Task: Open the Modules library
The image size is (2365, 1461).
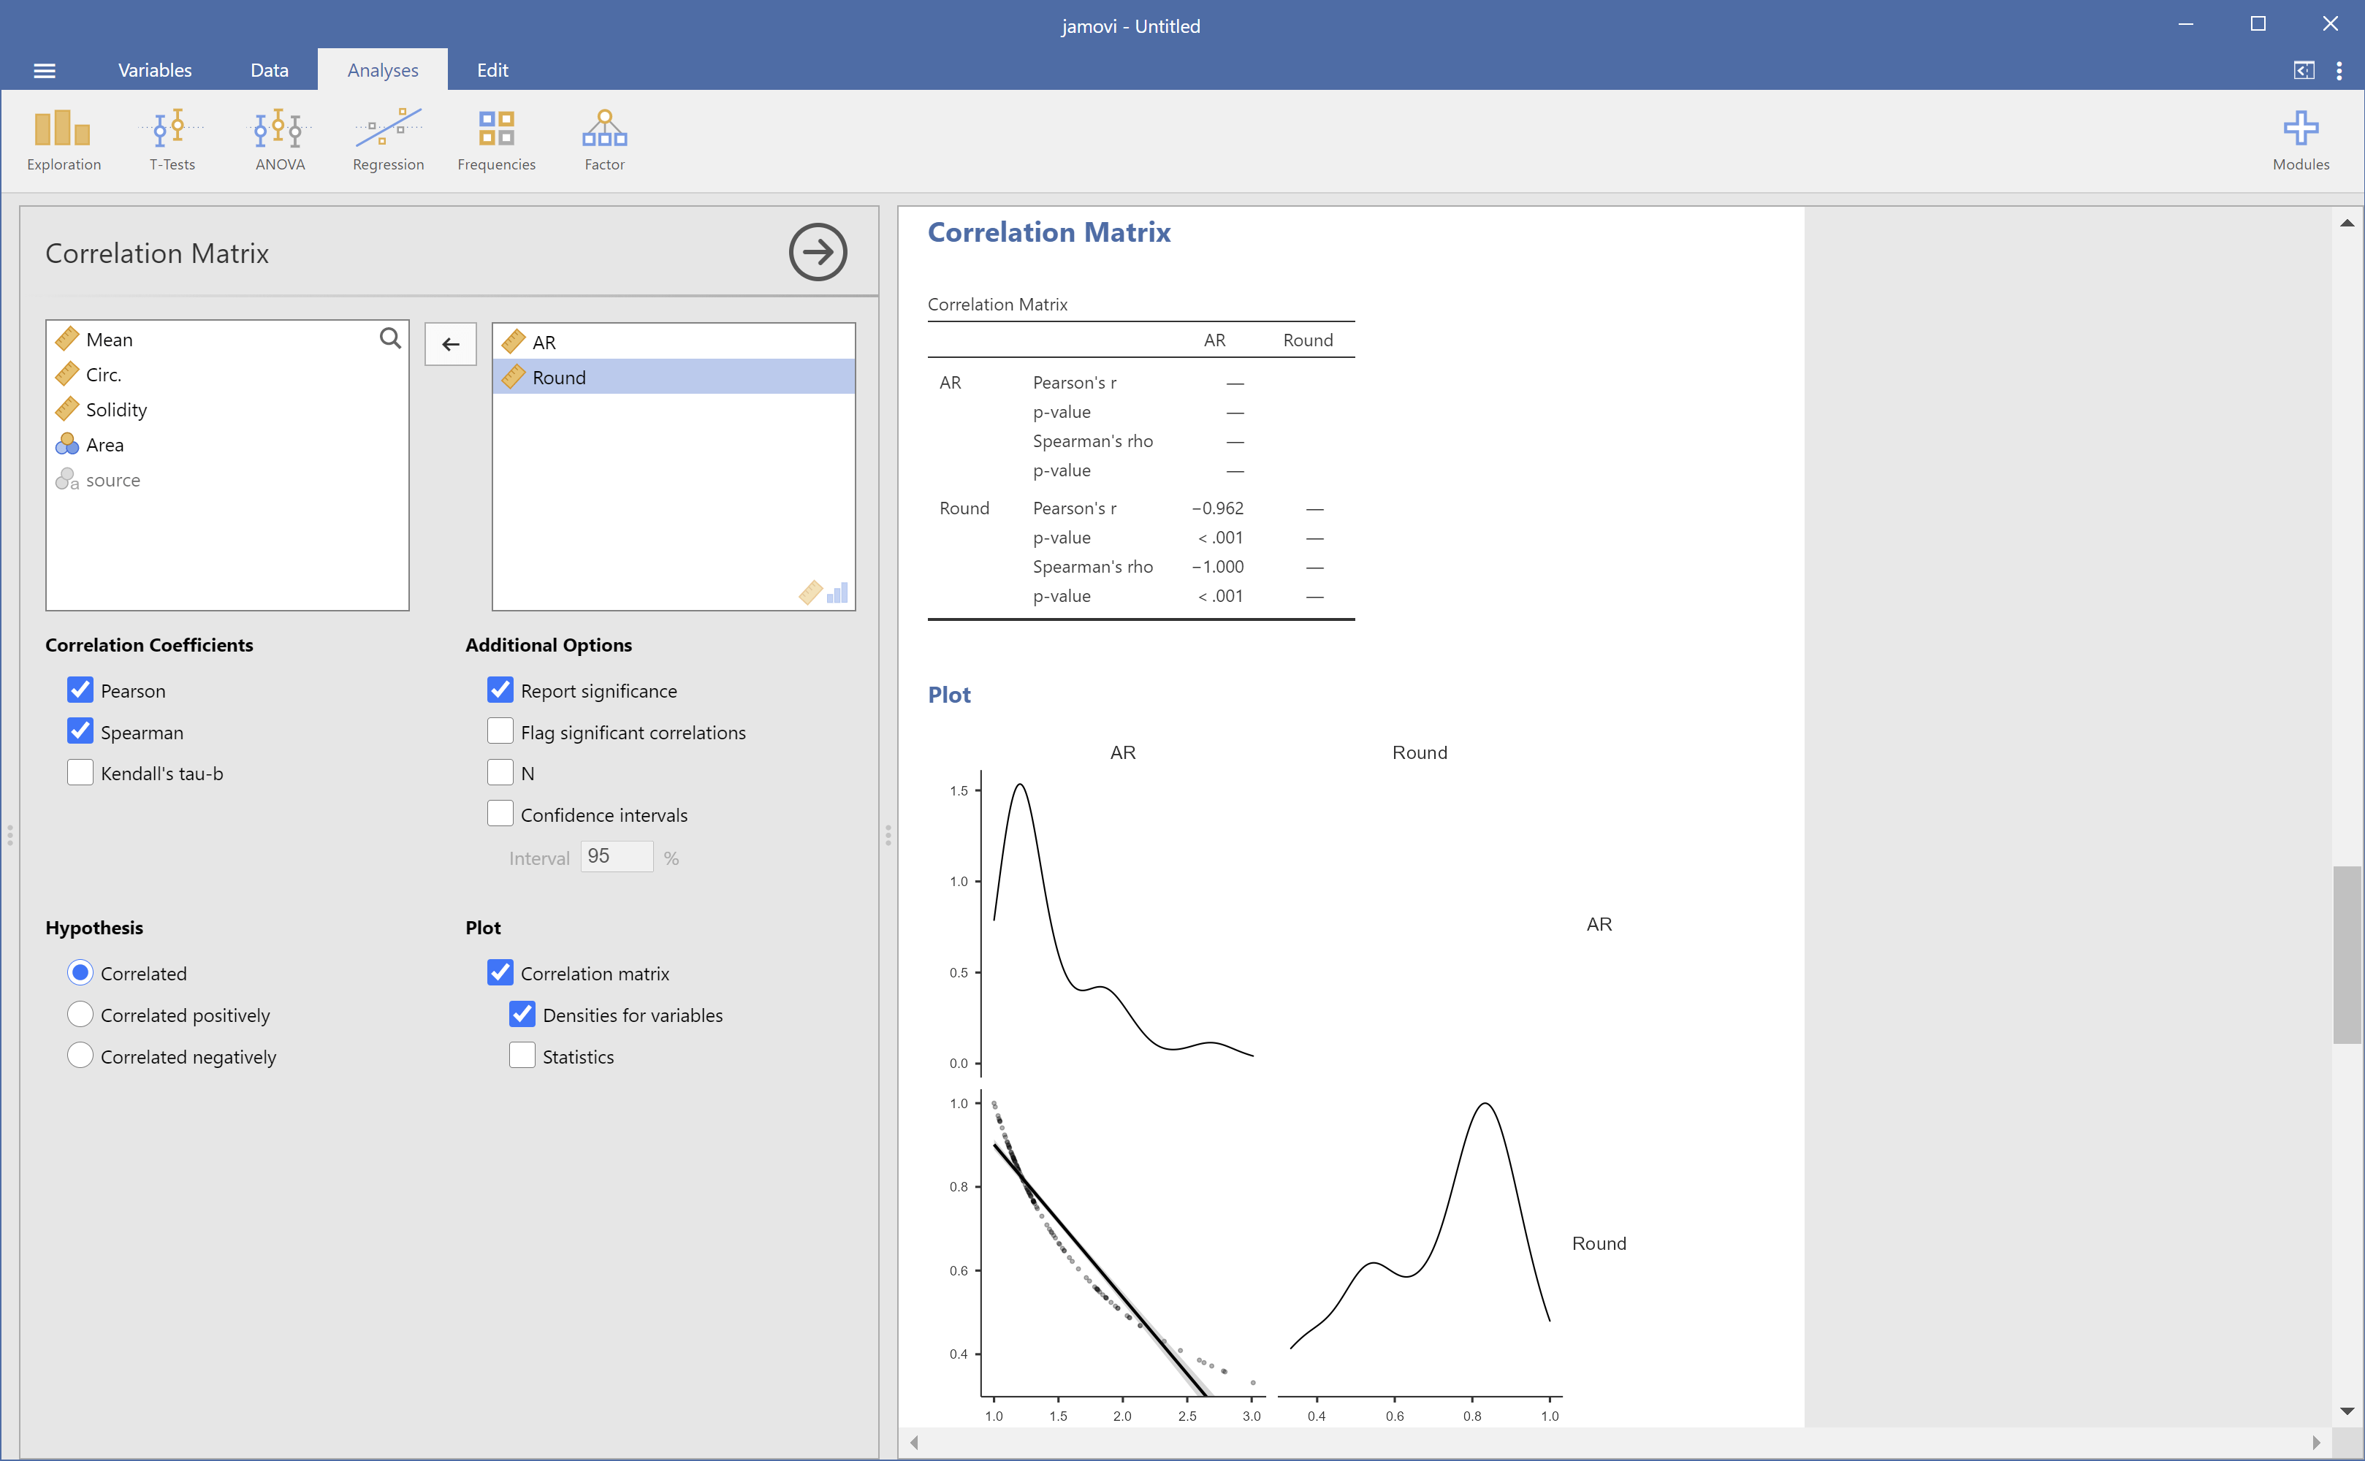Action: pyautogui.click(x=2300, y=141)
